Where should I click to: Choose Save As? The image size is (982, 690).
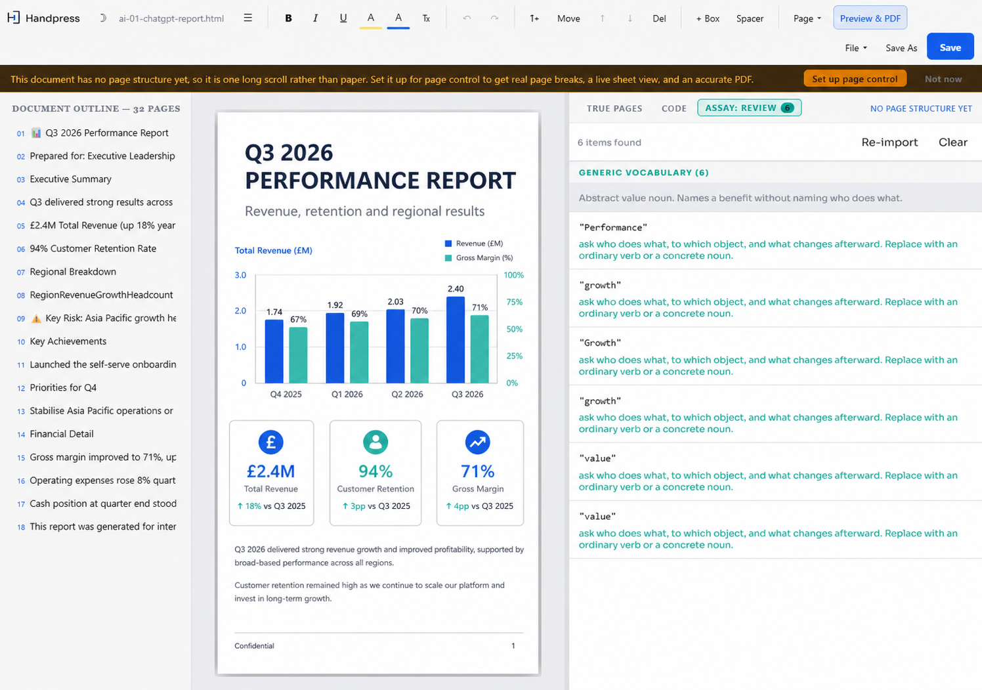click(901, 48)
